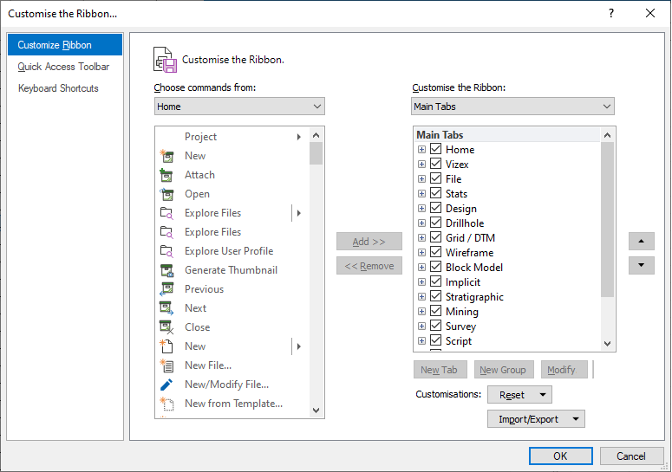This screenshot has width=672, height=472.
Task: Disable the Block Model checkbox
Action: point(436,268)
